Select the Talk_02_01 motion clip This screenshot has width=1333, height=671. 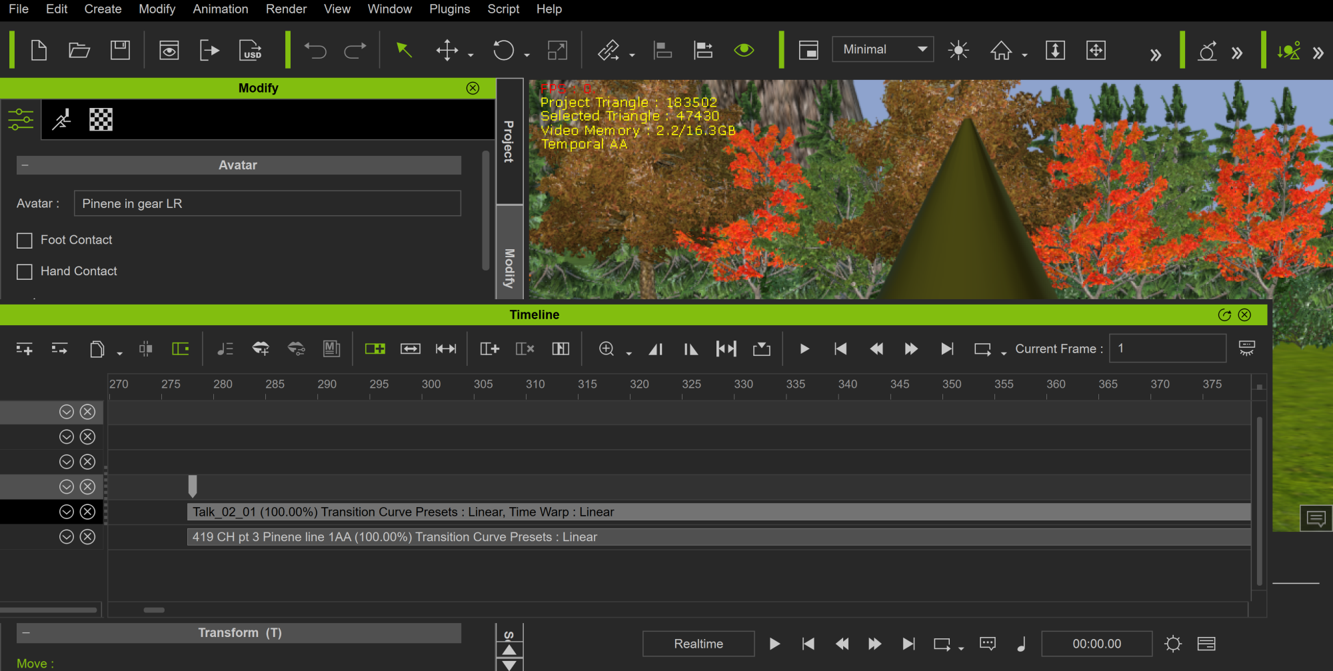point(718,512)
